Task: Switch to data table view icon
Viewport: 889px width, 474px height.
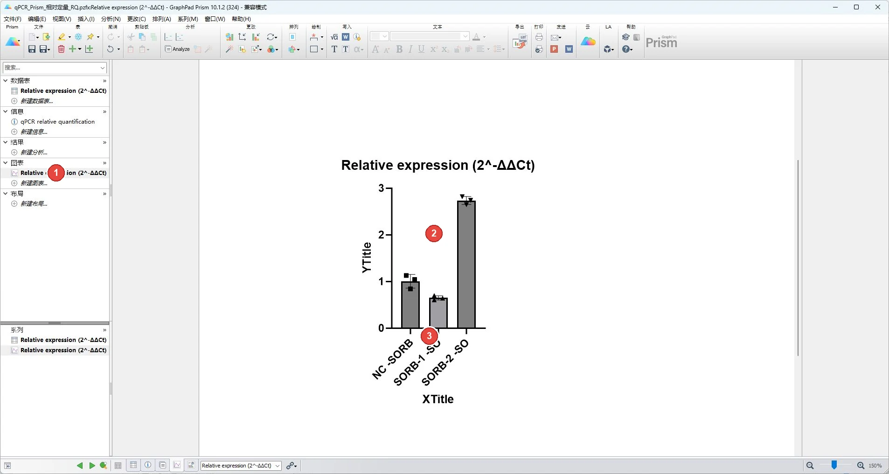Action: click(x=133, y=465)
